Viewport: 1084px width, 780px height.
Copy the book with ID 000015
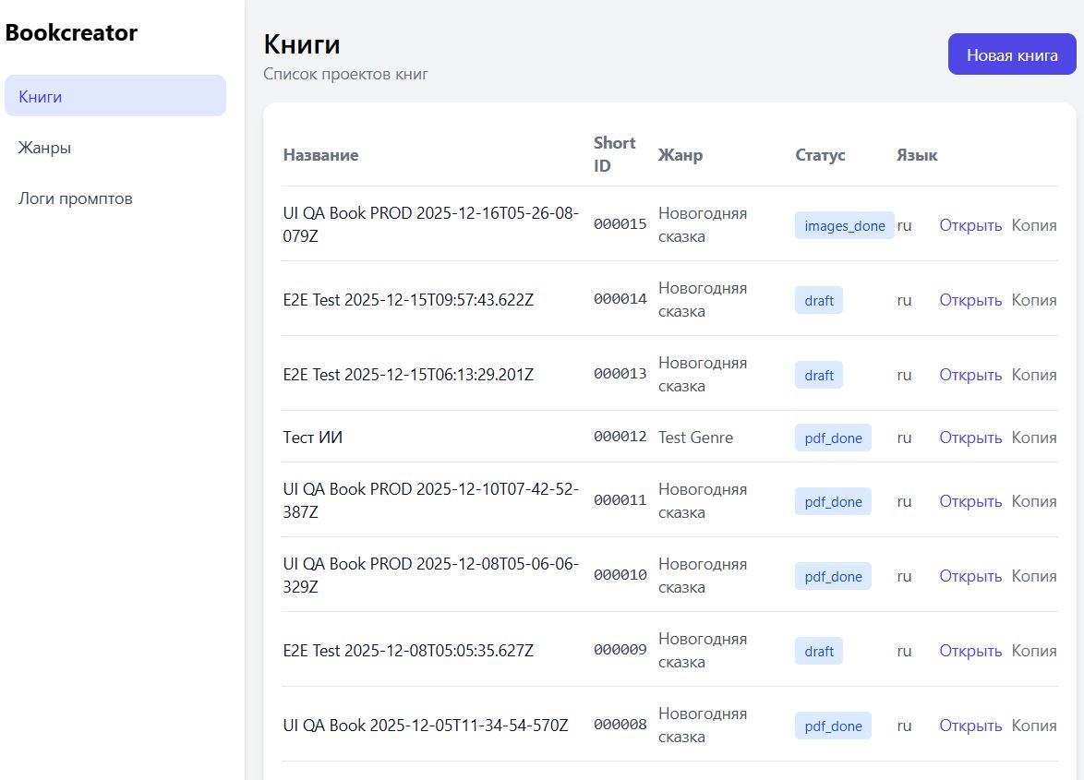click(1034, 225)
